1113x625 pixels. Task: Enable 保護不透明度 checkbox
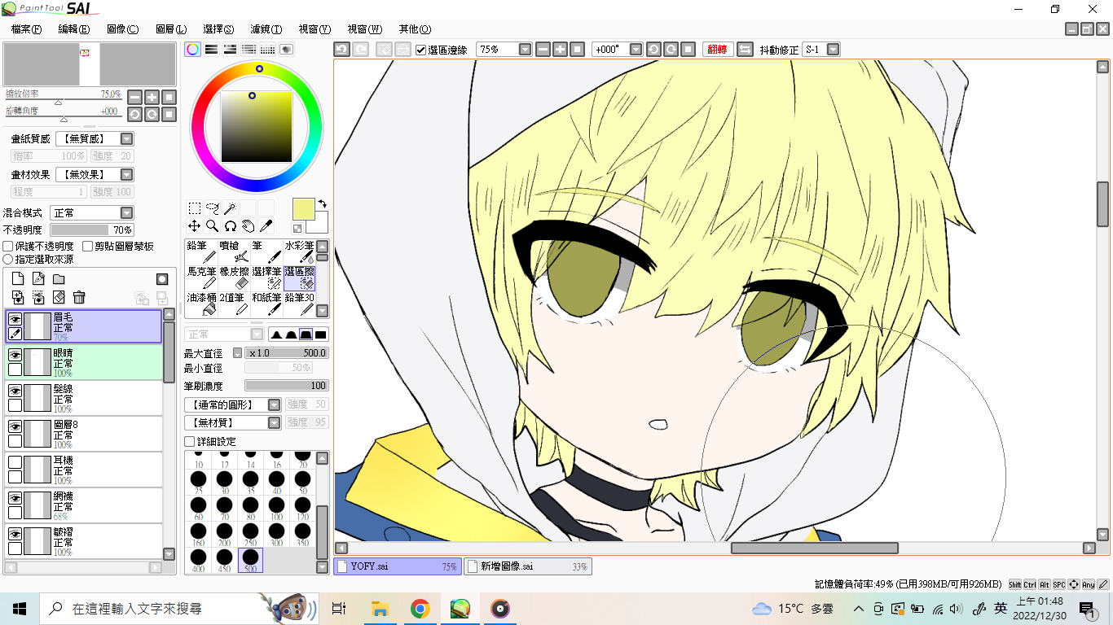point(8,246)
